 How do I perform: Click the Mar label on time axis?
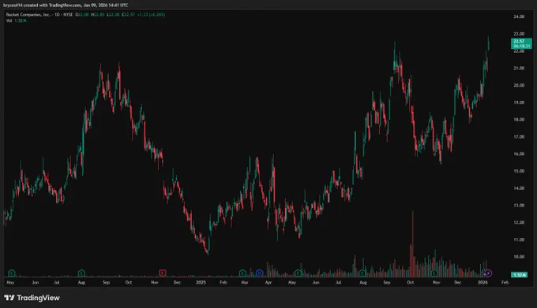(x=245, y=282)
